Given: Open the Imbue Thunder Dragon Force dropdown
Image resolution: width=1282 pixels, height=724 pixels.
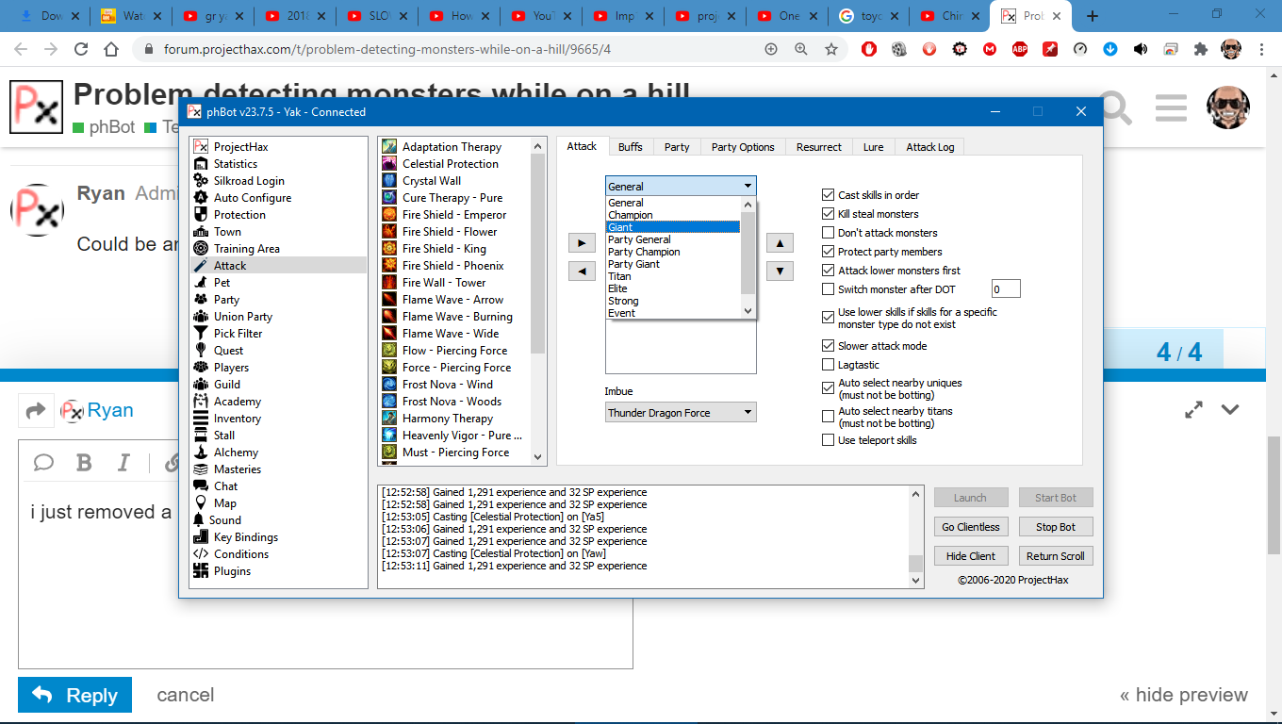Looking at the screenshot, I should 680,413.
